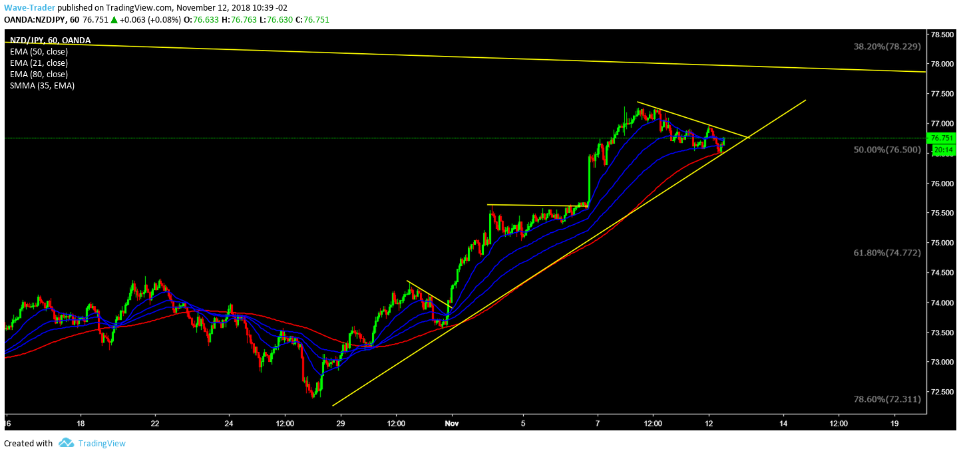The width and height of the screenshot is (961, 455).
Task: Click the 7 date label on time axis
Action: click(x=598, y=423)
